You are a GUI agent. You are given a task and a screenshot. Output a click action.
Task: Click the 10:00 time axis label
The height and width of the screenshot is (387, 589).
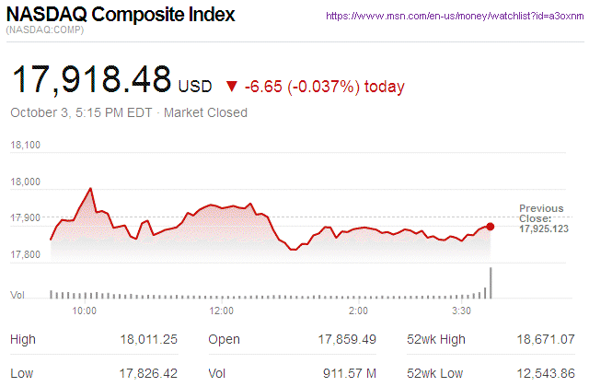[85, 311]
